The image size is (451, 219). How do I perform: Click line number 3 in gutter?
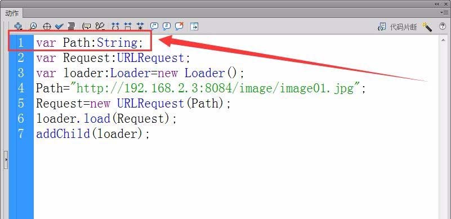point(21,73)
